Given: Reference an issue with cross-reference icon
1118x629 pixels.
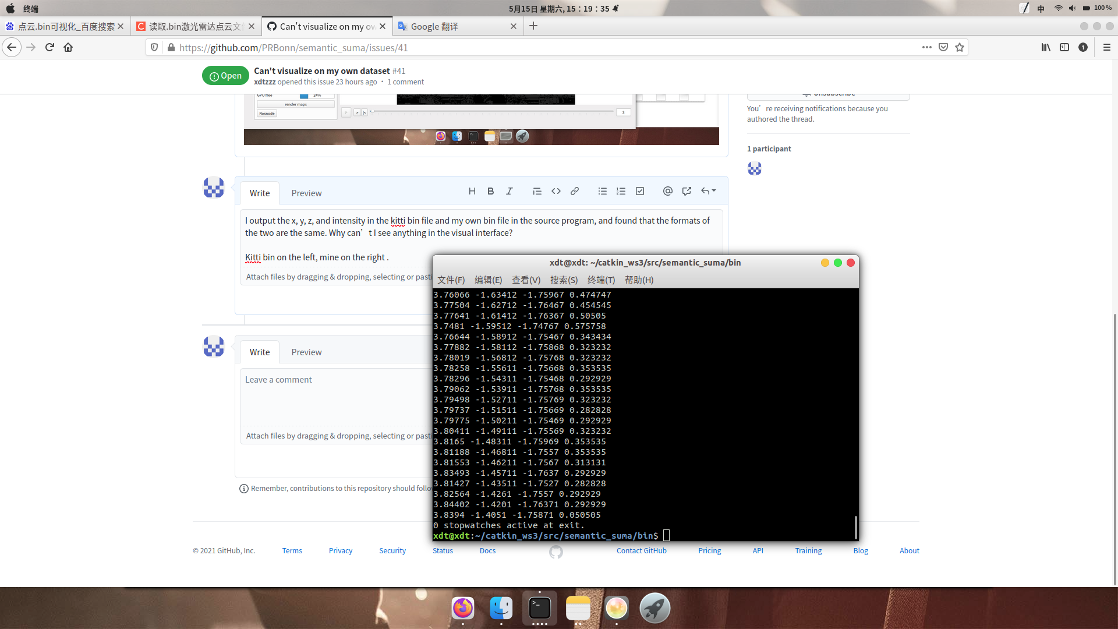Looking at the screenshot, I should [x=687, y=191].
